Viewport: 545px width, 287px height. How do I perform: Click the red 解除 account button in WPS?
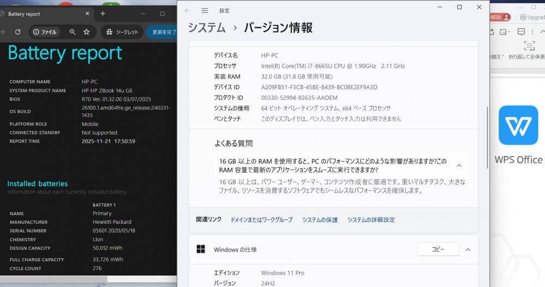(500, 17)
